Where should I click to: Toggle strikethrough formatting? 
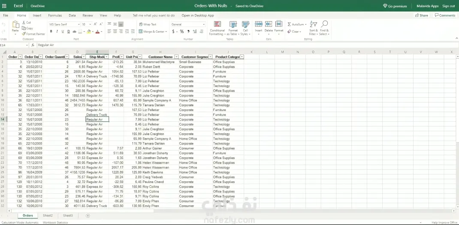click(x=74, y=31)
